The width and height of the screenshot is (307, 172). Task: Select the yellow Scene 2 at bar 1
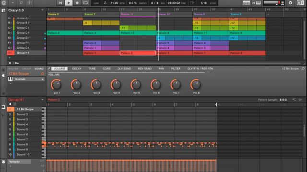[x=65, y=14]
